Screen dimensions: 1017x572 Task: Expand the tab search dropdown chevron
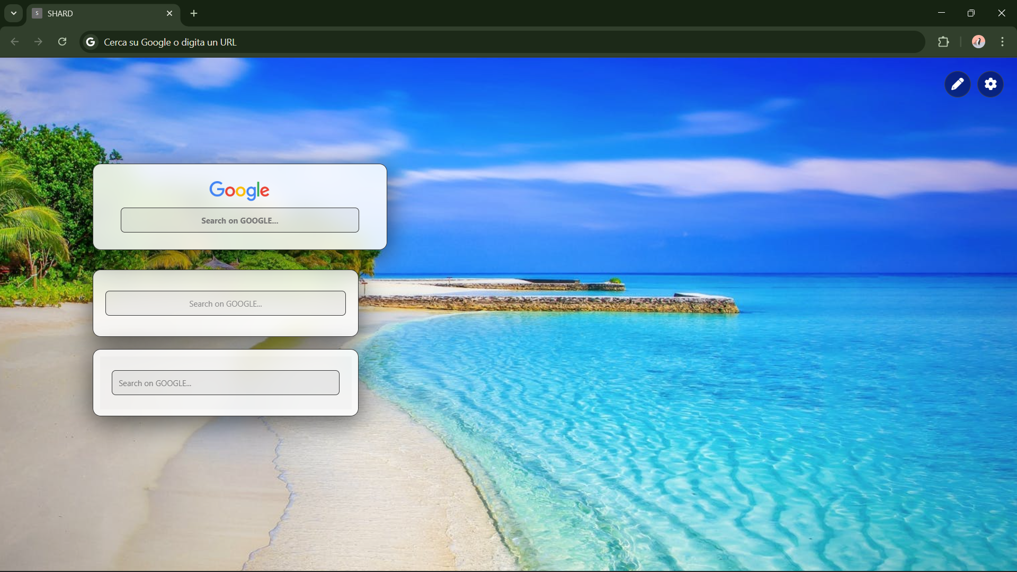14,13
